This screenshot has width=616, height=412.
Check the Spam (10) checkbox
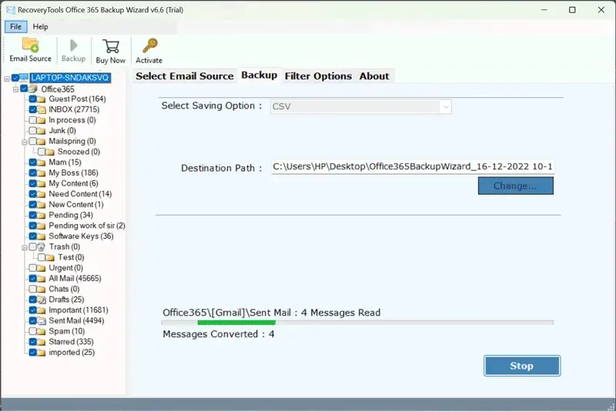point(32,331)
